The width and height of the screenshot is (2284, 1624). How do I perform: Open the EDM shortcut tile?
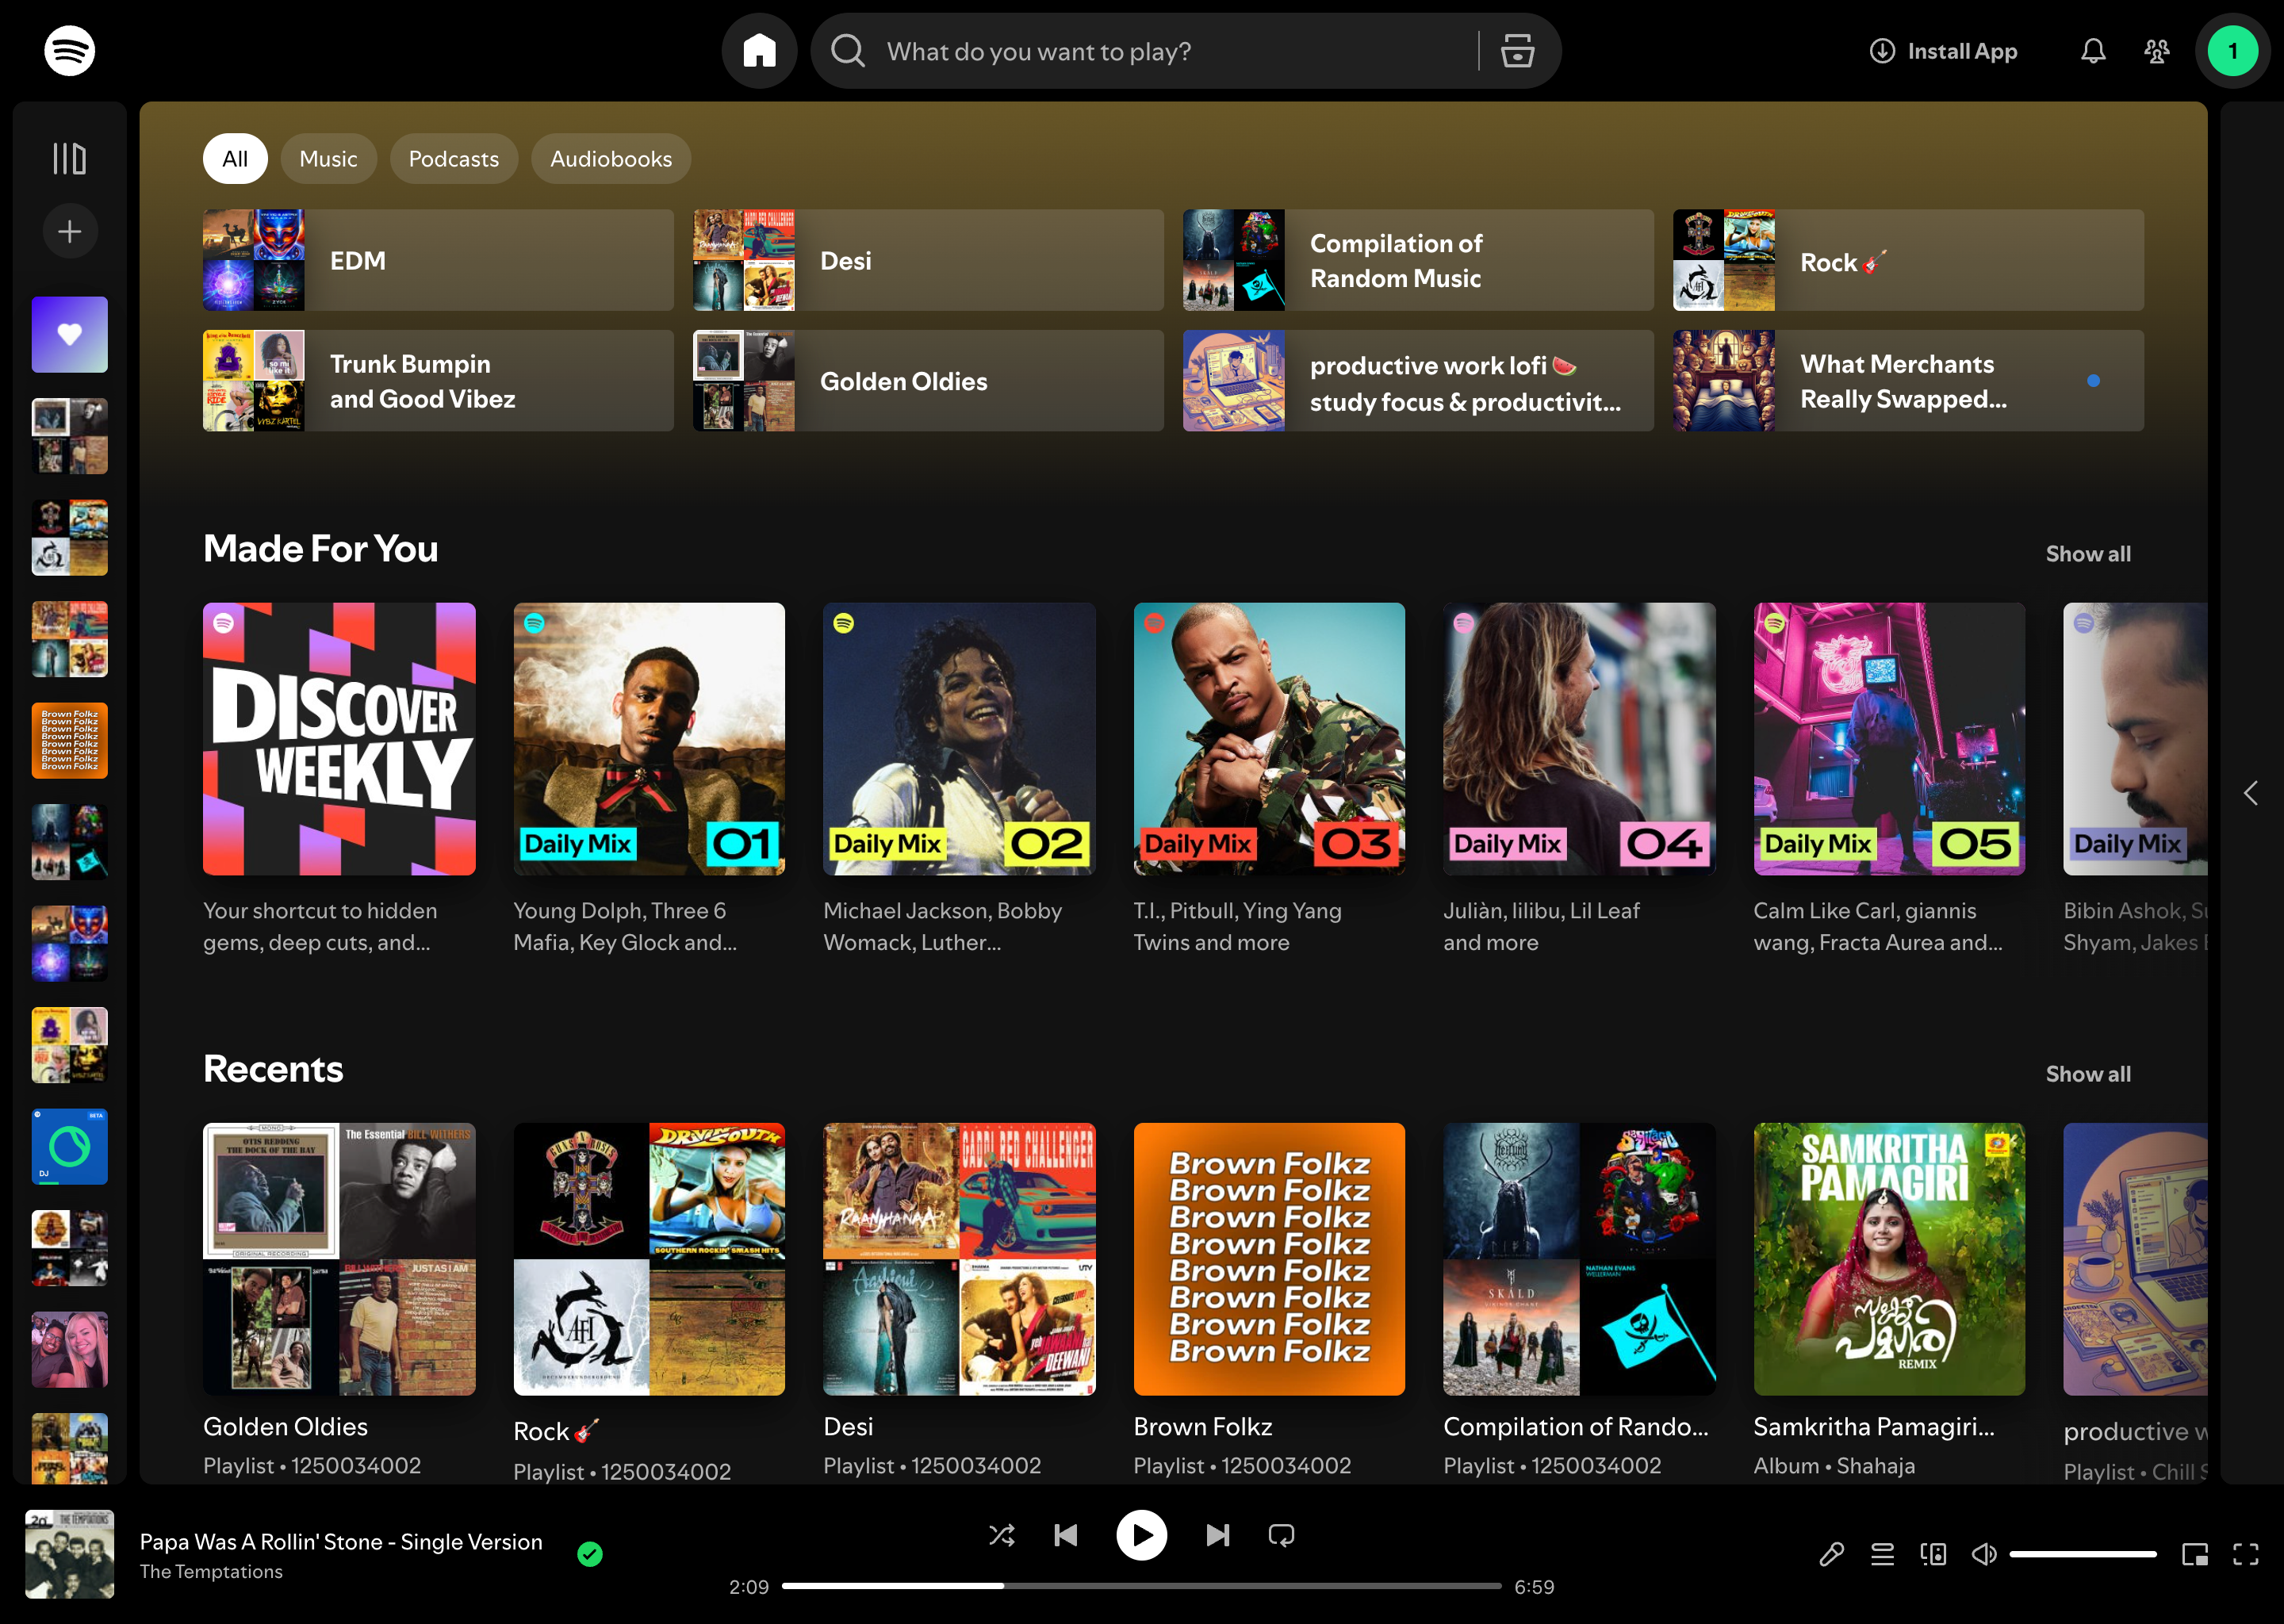(x=438, y=260)
